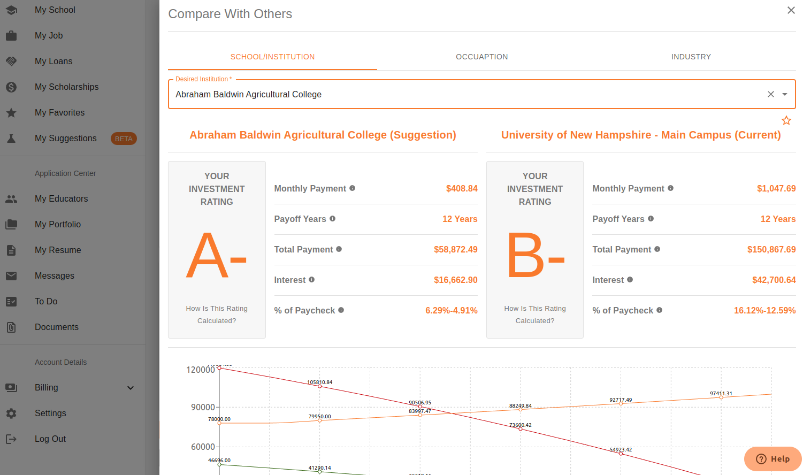Select the Settings label in sidebar

[x=50, y=413]
